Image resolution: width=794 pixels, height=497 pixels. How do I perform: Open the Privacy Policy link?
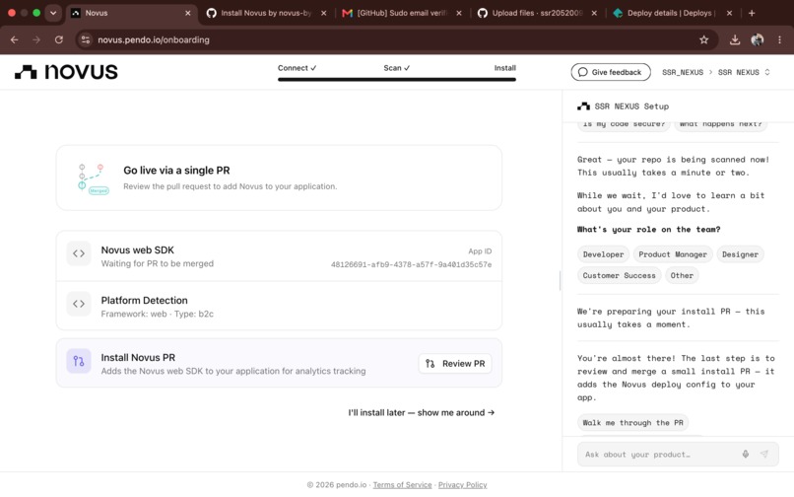(x=462, y=485)
